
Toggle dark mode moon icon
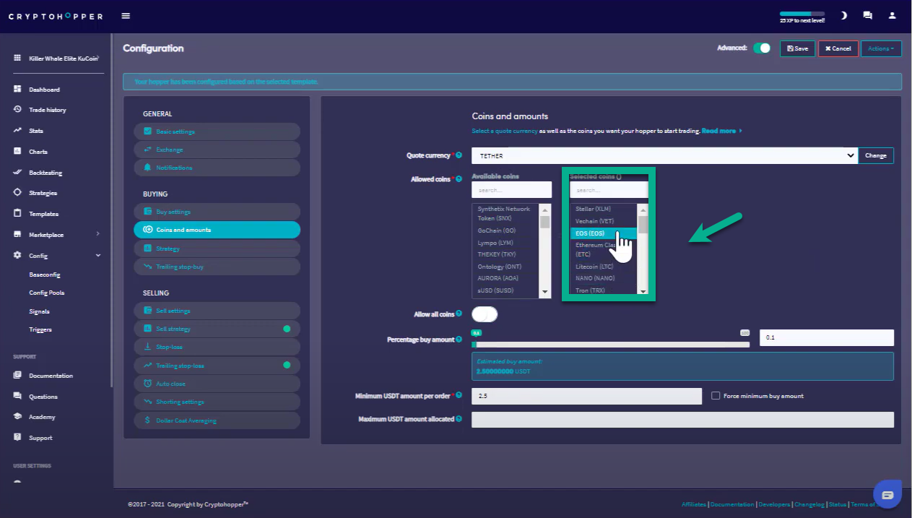(x=844, y=15)
